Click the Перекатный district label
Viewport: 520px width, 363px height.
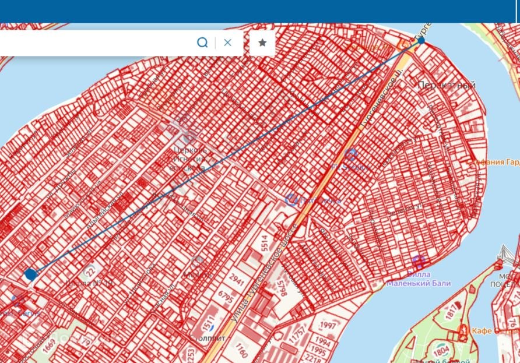(x=447, y=85)
